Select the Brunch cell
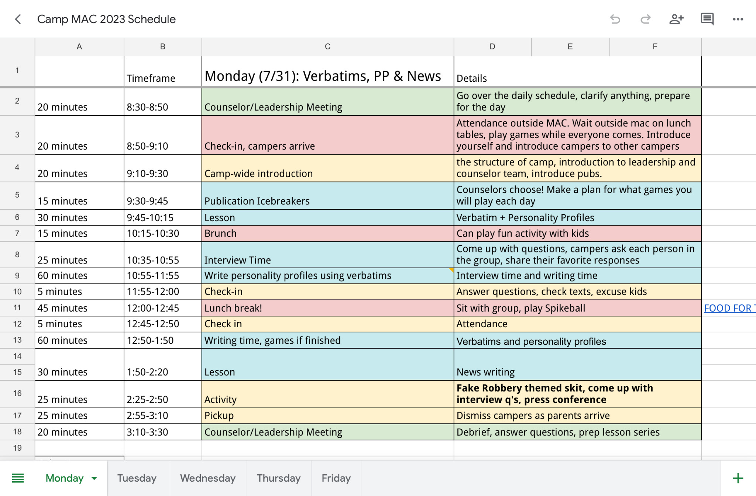Viewport: 756px width, 496px height. 328,234
